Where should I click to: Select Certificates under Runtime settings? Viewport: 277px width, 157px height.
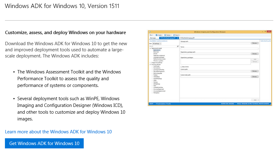coord(156,66)
